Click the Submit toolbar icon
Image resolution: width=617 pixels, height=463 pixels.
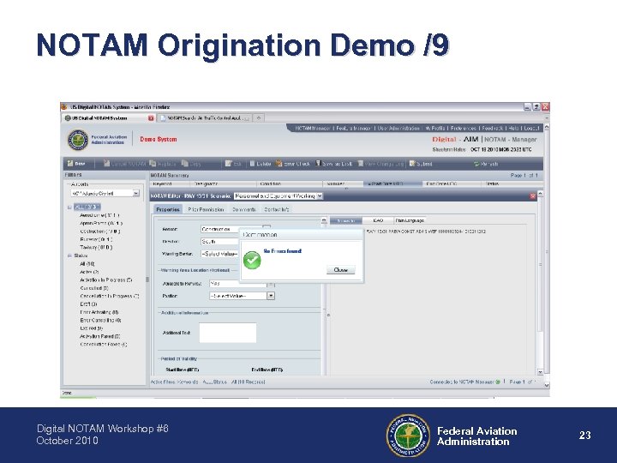coord(412,164)
